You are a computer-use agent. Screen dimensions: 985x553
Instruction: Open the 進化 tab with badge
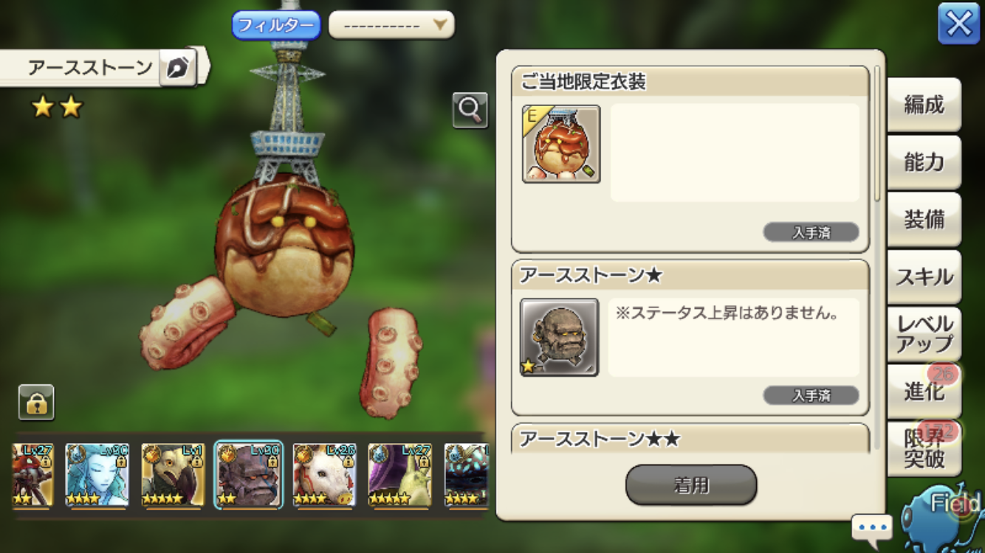click(x=924, y=391)
